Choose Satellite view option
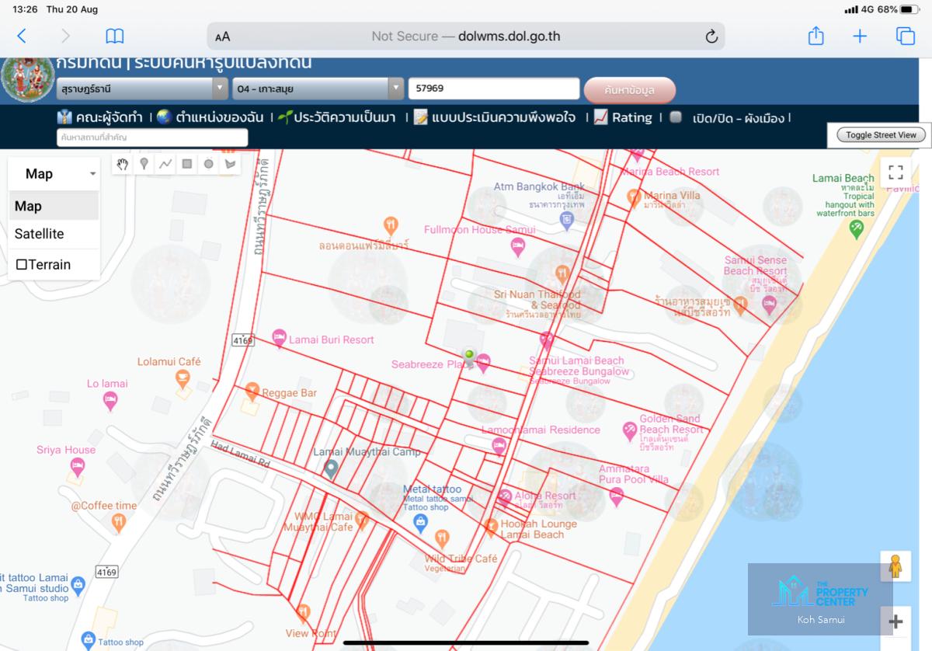 [x=54, y=234]
